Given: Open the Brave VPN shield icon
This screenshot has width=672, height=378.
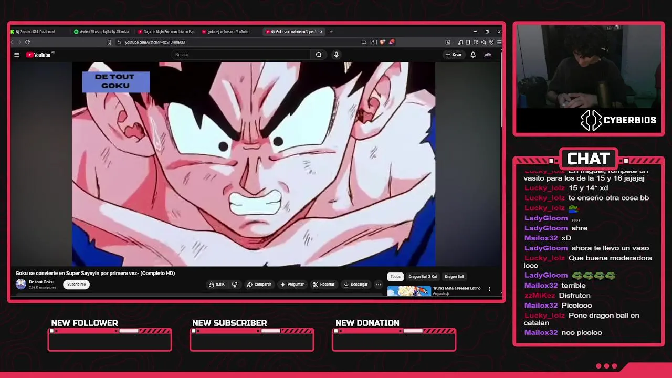Looking at the screenshot, I should click(x=491, y=42).
